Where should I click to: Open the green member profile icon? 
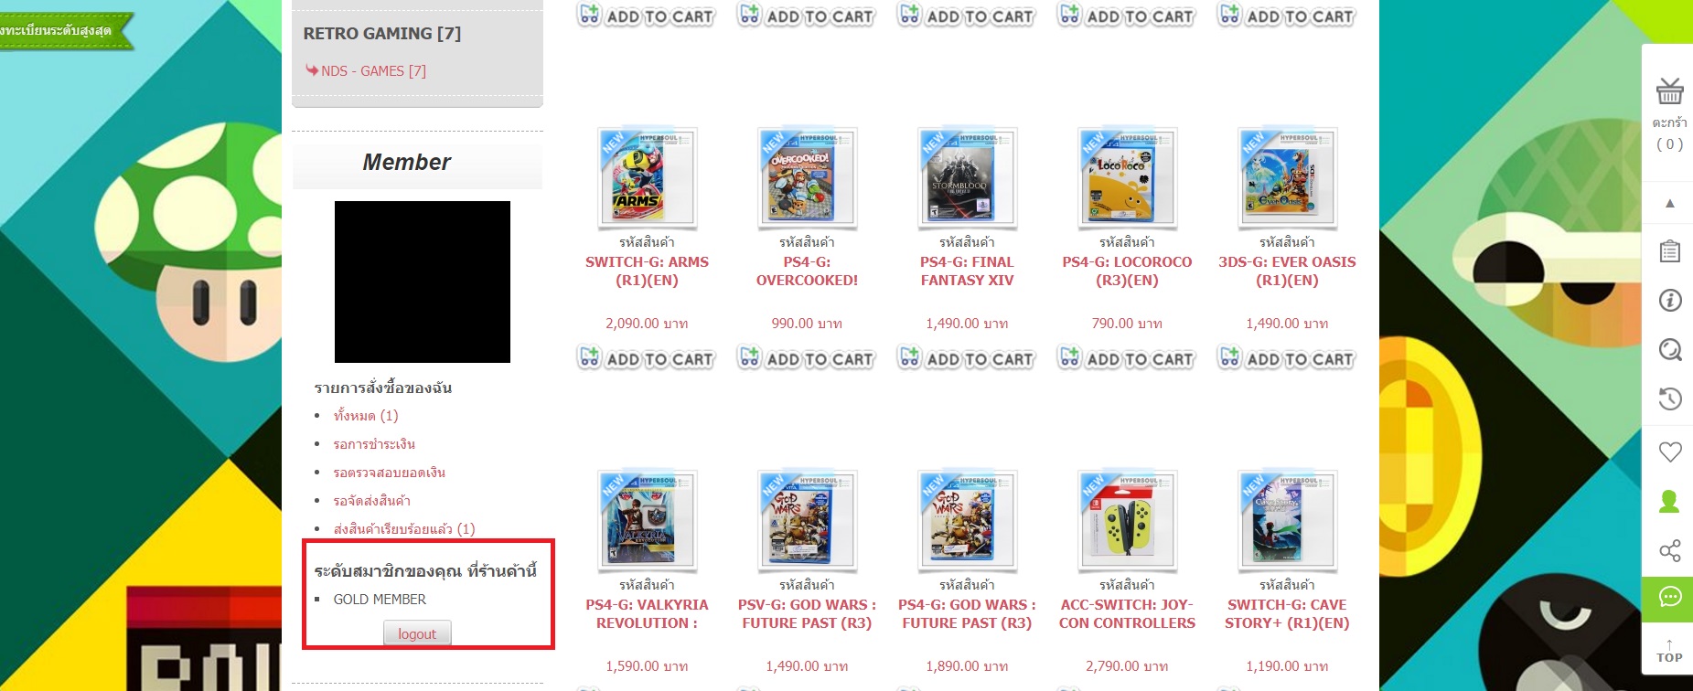1669,501
